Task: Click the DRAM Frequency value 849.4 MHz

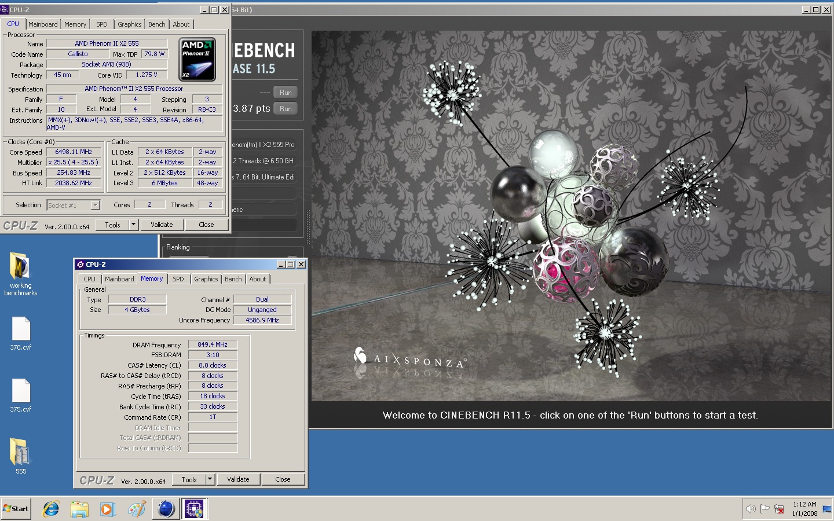Action: coord(213,344)
